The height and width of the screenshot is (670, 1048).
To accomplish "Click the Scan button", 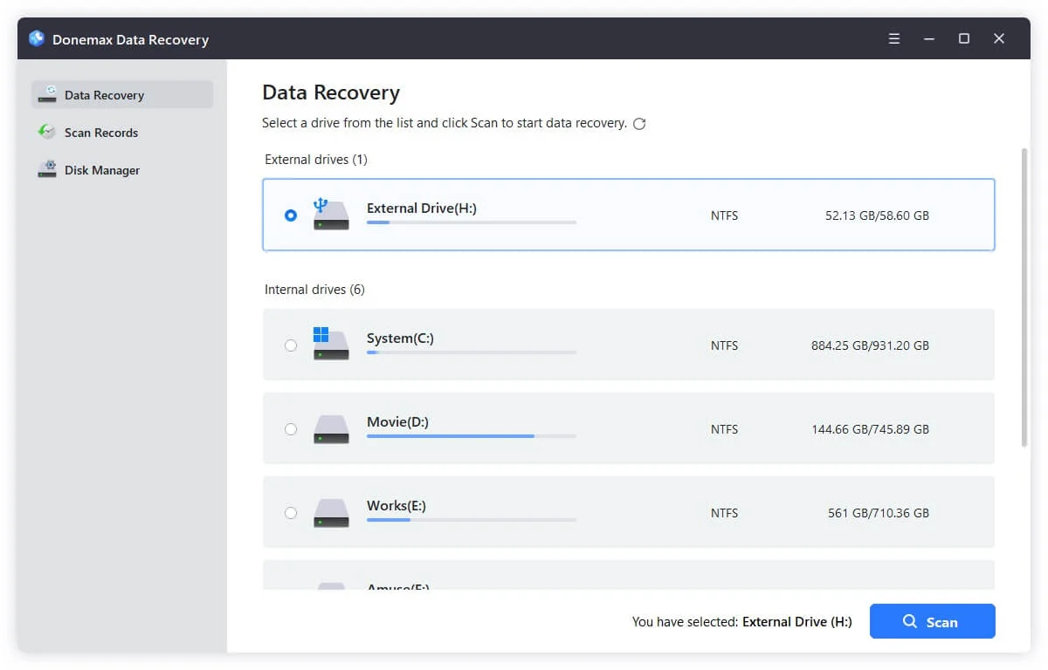I will point(932,621).
